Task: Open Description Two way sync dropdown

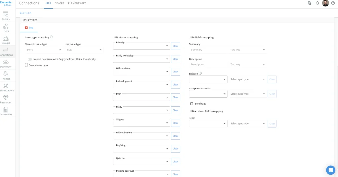Action: [x=248, y=64]
